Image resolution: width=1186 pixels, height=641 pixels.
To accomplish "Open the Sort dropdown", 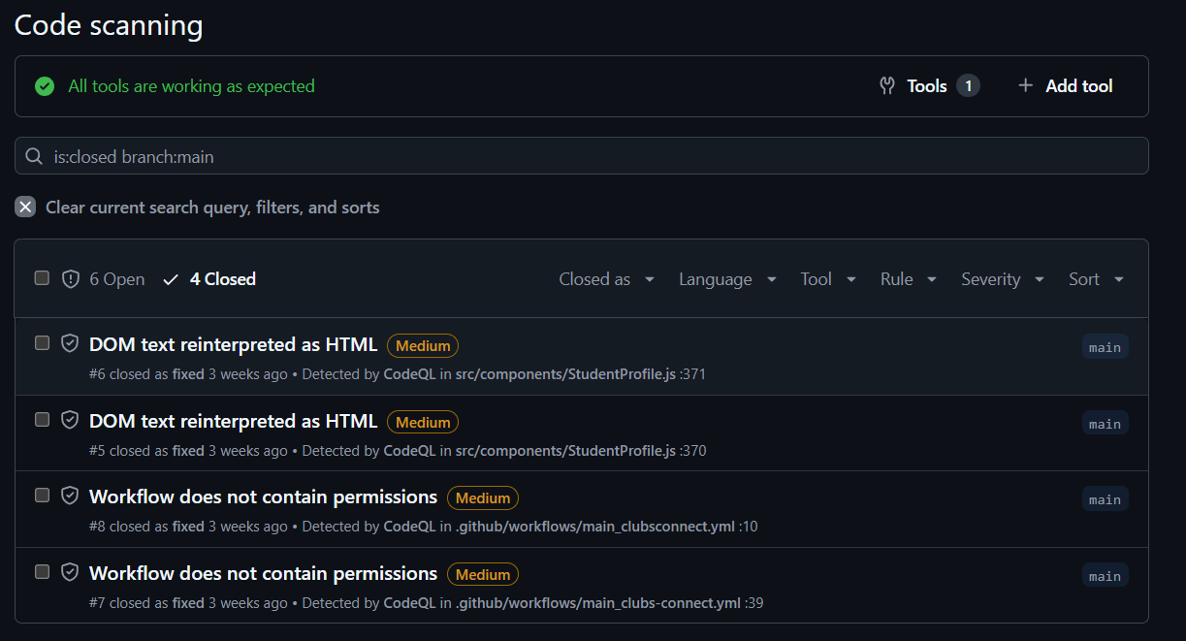I will (x=1097, y=279).
